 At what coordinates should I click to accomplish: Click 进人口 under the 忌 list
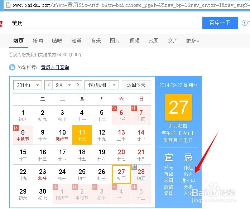(x=188, y=180)
